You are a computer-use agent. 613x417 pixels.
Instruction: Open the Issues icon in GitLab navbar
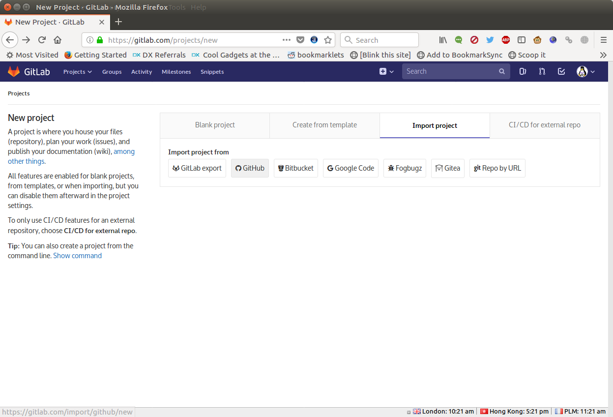[x=523, y=71]
